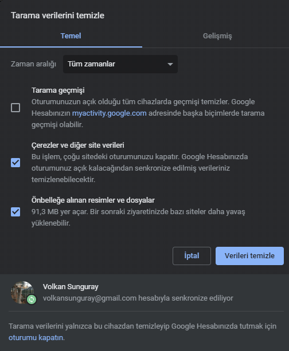Open the Gelişmiş tab
Image resolution: width=289 pixels, height=351 pixels.
tap(217, 36)
